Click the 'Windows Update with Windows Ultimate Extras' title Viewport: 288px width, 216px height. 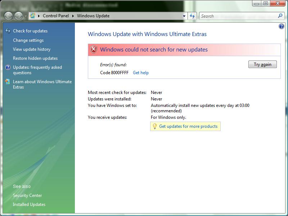coord(147,34)
